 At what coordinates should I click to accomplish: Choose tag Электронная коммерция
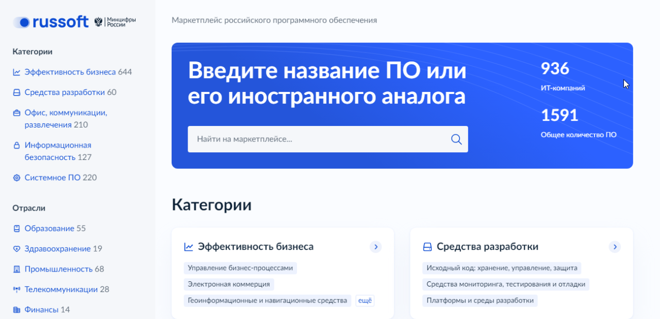point(229,284)
